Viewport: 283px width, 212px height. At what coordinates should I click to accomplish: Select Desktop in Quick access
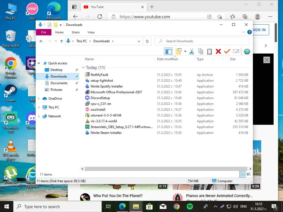(x=56, y=70)
